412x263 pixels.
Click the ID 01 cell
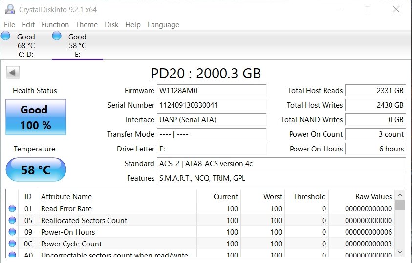coord(28,209)
